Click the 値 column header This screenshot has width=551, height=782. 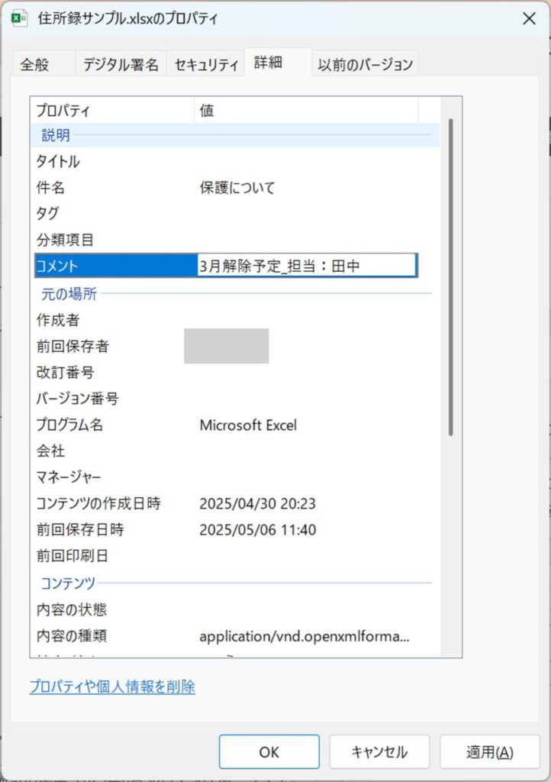point(306,110)
